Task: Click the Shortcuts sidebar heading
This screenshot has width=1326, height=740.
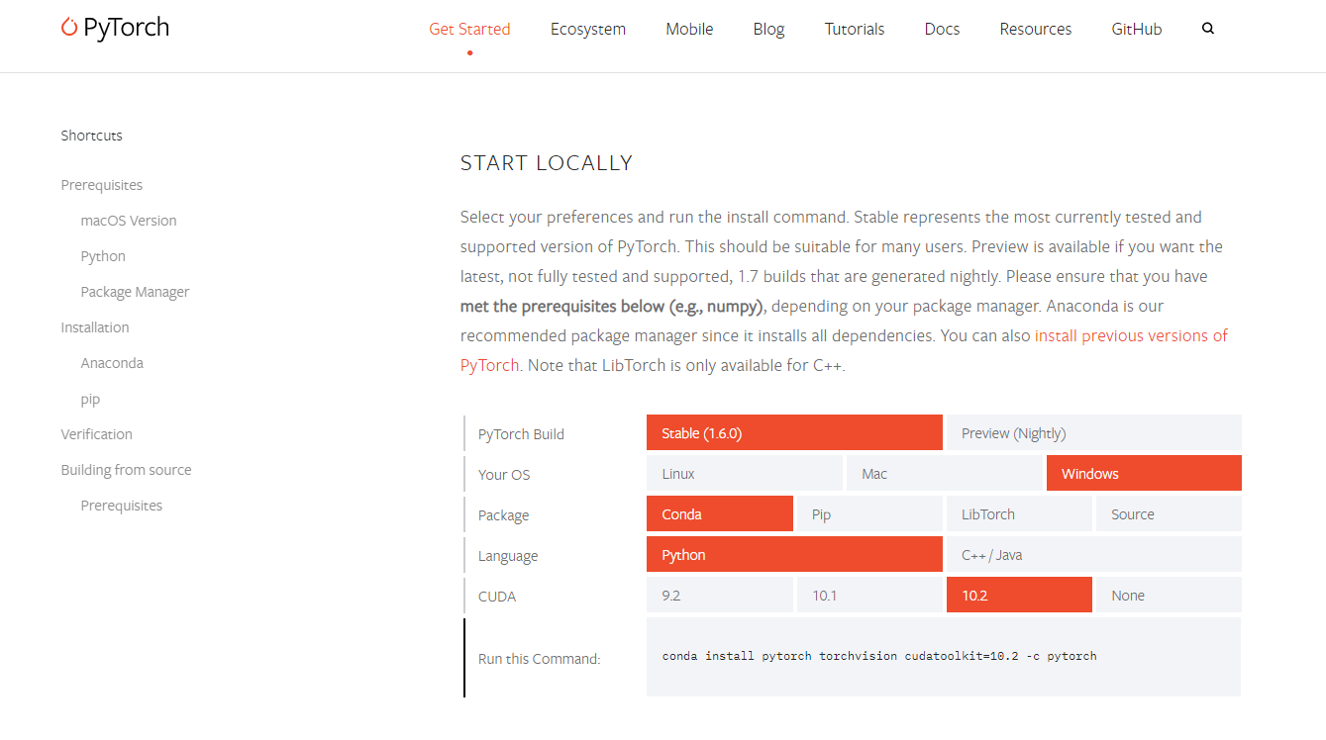Action: 91,136
